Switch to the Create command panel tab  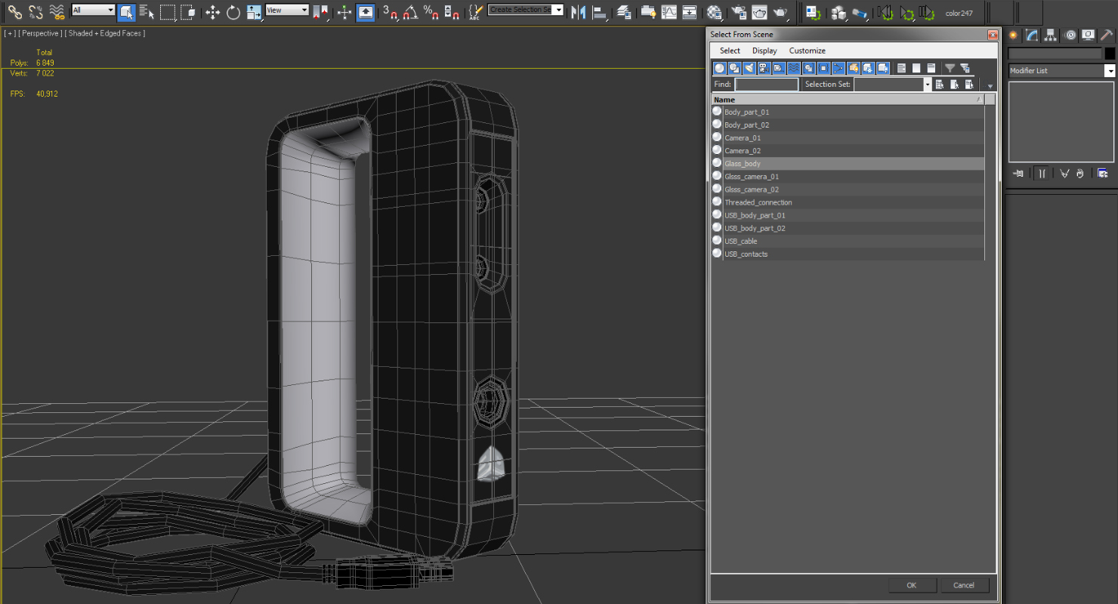(x=1014, y=35)
